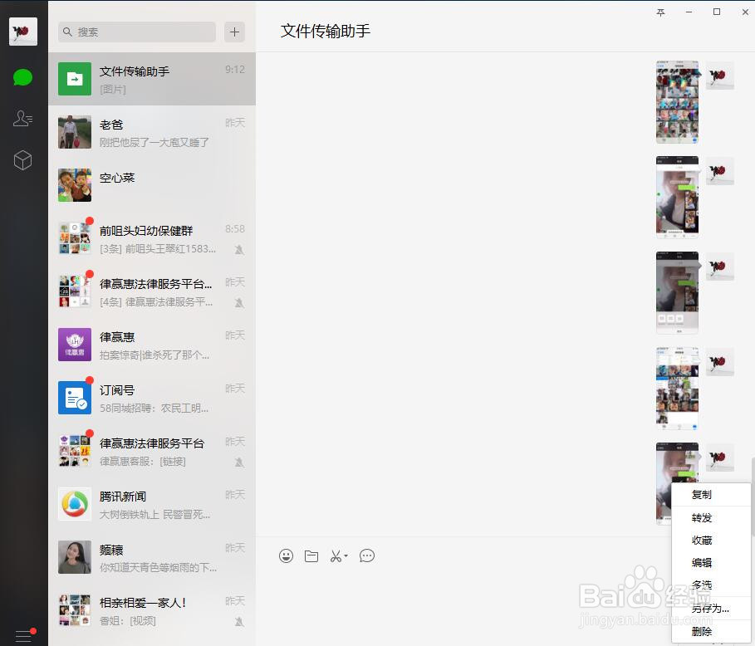Screen dimensions: 755x646
Task: Select the green Chats sidebar icon
Action: point(22,77)
